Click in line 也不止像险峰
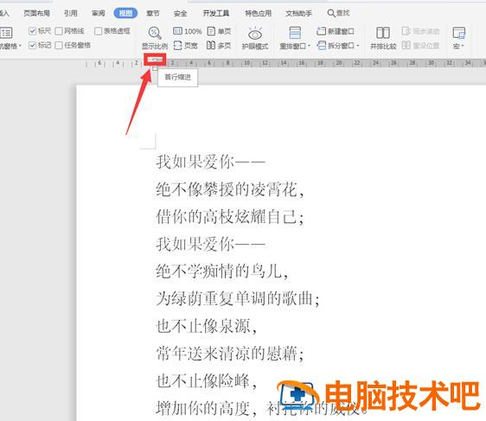The height and width of the screenshot is (421, 486). [x=206, y=381]
